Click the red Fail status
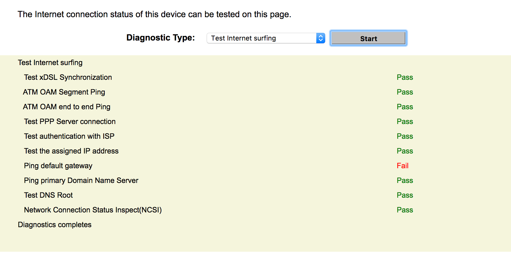Image resolution: width=511 pixels, height=264 pixels. (403, 166)
